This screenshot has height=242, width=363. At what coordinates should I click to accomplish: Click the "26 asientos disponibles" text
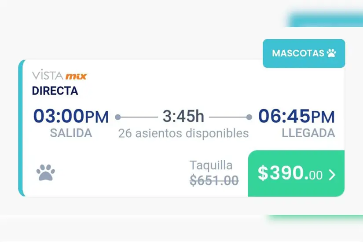pyautogui.click(x=183, y=133)
